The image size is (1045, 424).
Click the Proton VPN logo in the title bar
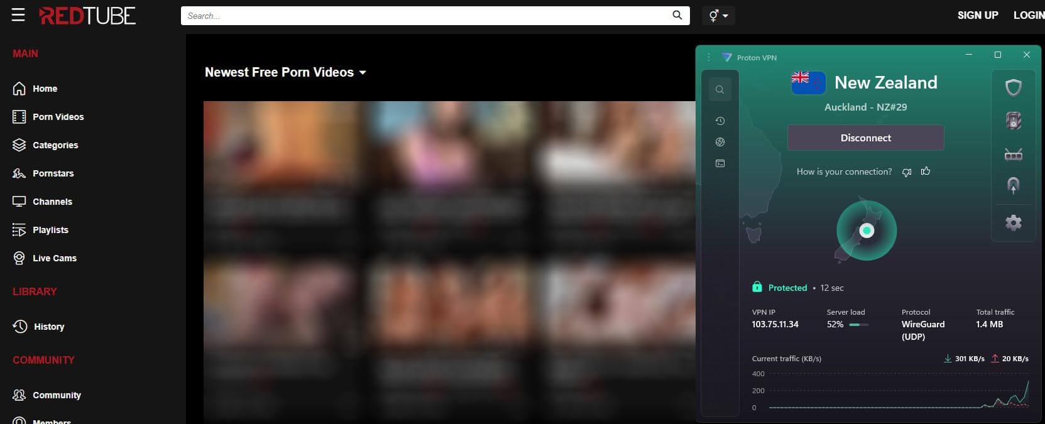tap(727, 57)
